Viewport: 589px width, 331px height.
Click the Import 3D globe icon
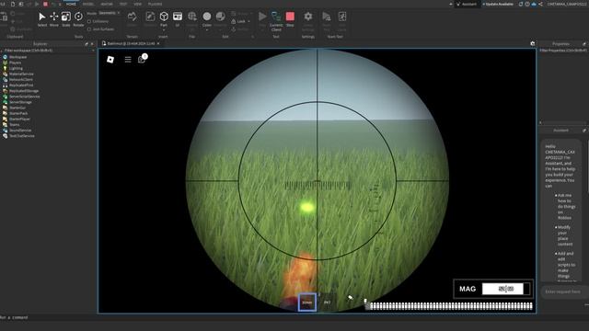pos(192,17)
